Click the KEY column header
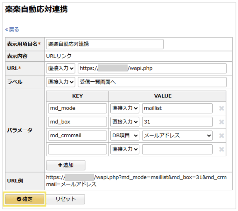The image size is (238, 211). pyautogui.click(x=78, y=96)
